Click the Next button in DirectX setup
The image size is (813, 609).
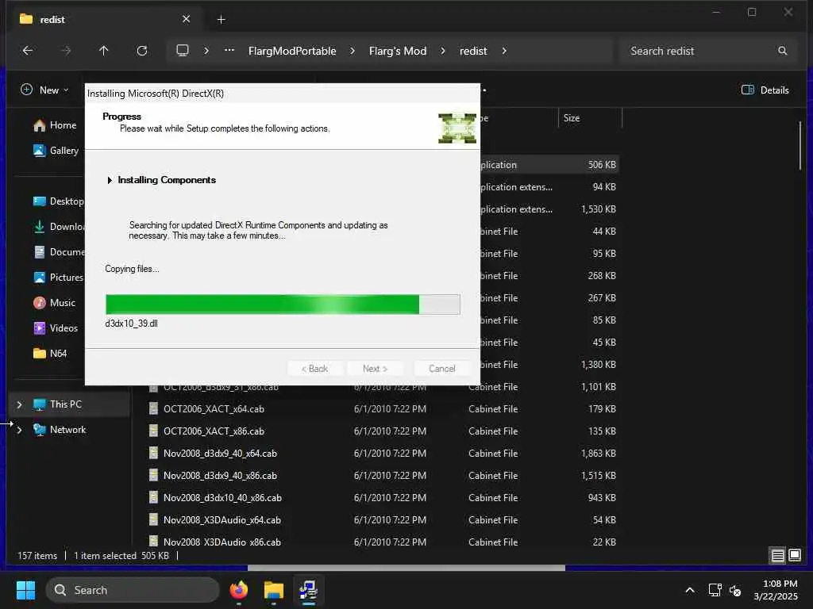click(x=375, y=369)
